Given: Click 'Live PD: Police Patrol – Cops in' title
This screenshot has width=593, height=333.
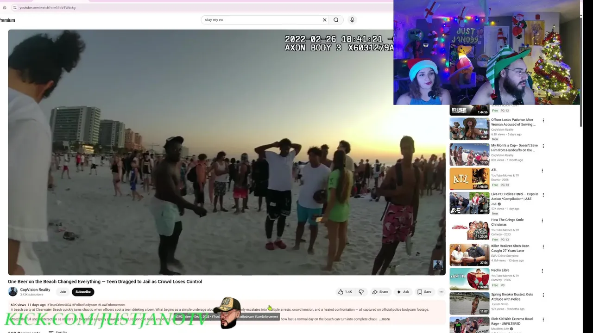Looking at the screenshot, I should tap(514, 197).
